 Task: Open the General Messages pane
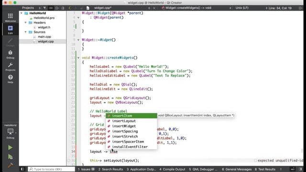pyautogui.click(x=237, y=169)
